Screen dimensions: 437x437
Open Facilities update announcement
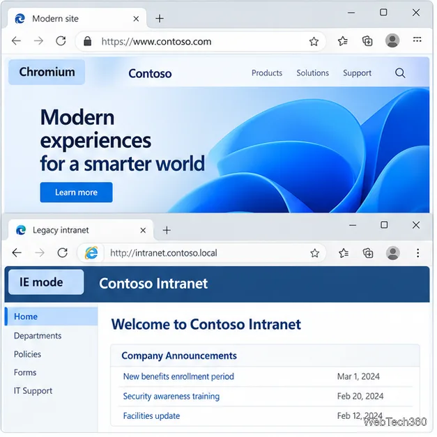[151, 416]
